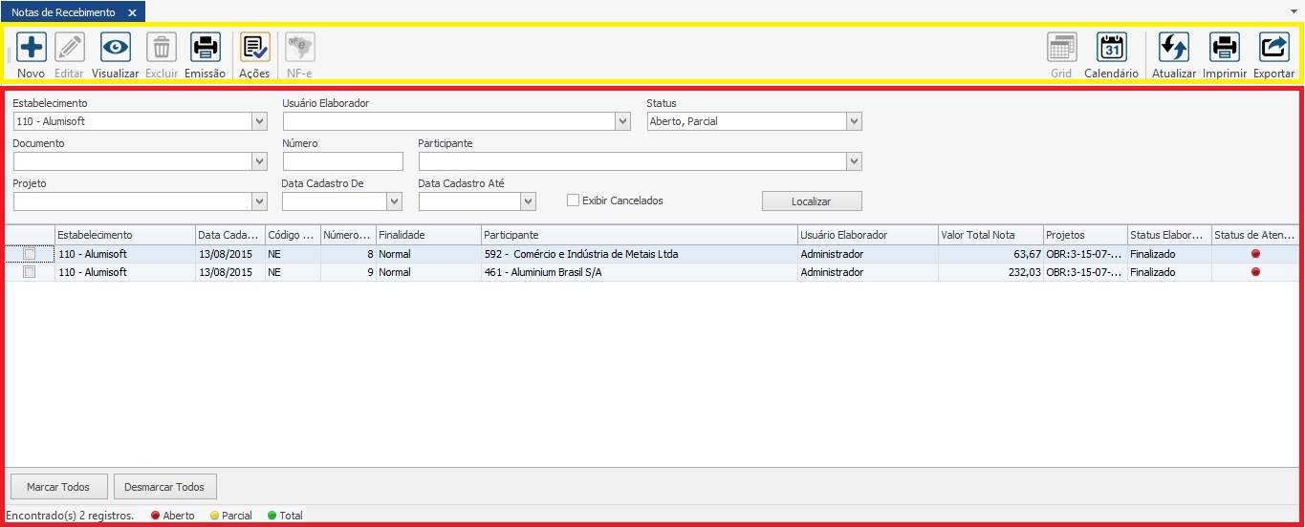Image resolution: width=1305 pixels, height=528 pixels.
Task: Click the Imprimir printer icon
Action: (x=1224, y=48)
